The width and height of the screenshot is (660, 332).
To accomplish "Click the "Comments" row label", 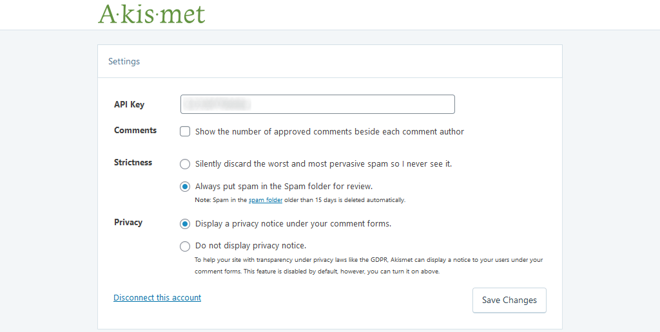I will pyautogui.click(x=135, y=131).
